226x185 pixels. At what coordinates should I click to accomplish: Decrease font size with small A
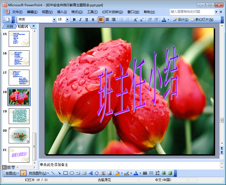click(x=142, y=19)
